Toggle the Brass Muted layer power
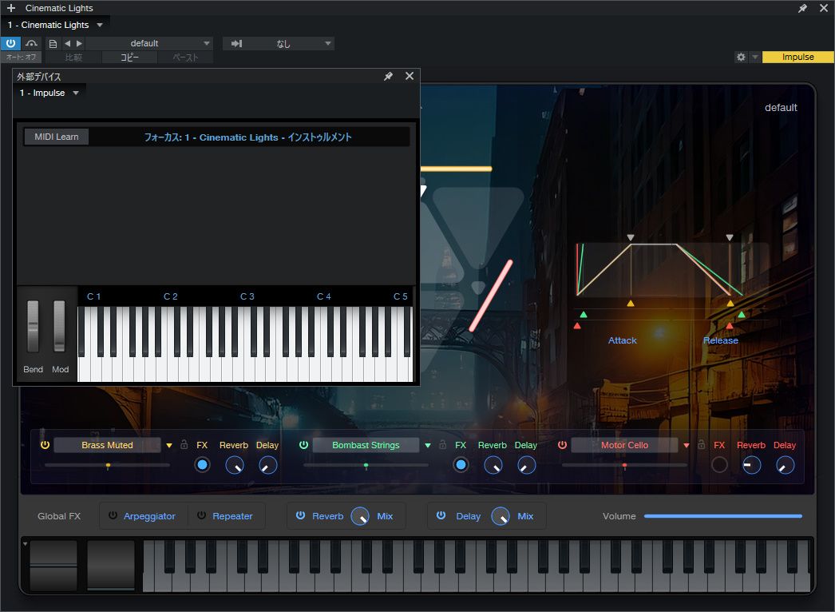Image resolution: width=835 pixels, height=612 pixels. (45, 445)
